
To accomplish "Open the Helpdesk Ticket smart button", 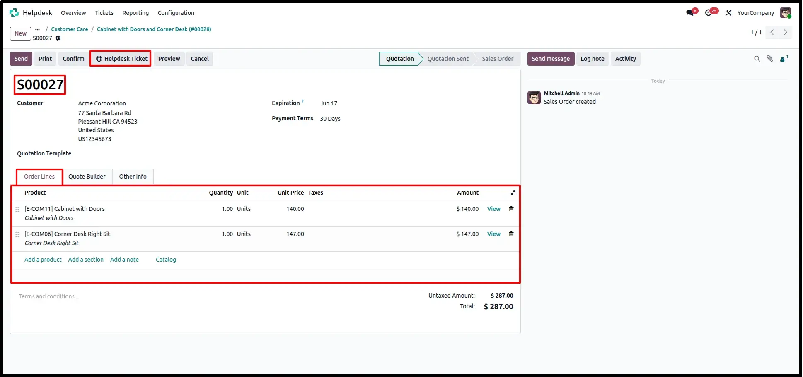I will point(121,59).
